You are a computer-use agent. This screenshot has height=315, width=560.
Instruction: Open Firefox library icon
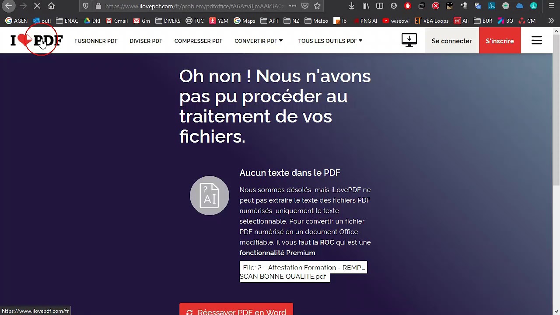tap(366, 6)
